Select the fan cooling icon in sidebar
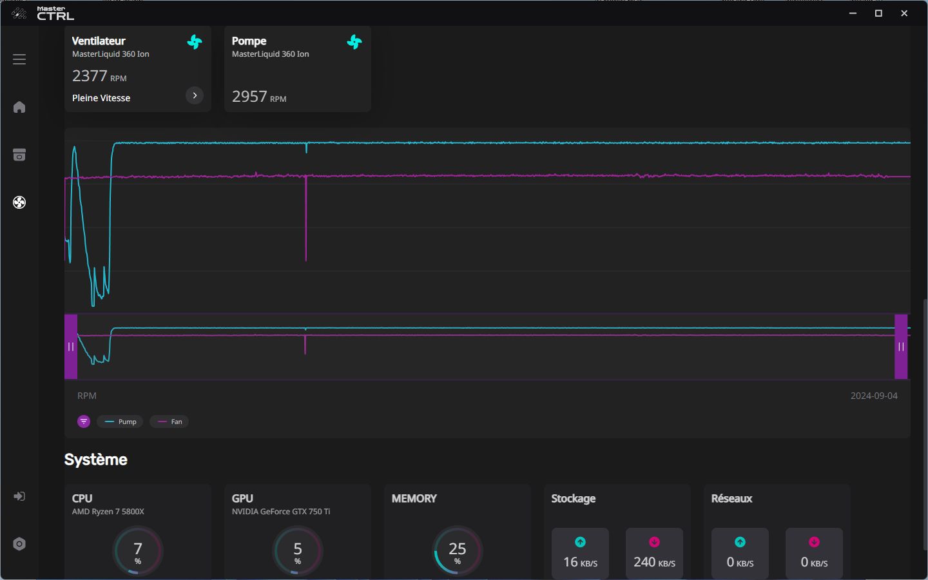928x580 pixels. [x=19, y=202]
